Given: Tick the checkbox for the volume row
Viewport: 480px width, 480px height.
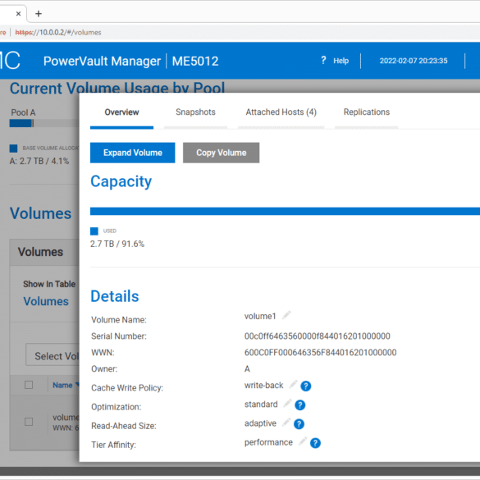Looking at the screenshot, I should 29,422.
